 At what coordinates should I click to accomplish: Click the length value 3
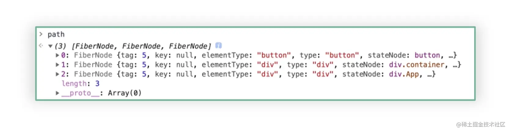coord(97,84)
